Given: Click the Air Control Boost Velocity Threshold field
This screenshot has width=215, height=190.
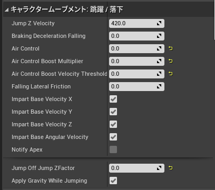Looking at the screenshot, I should tap(136, 74).
